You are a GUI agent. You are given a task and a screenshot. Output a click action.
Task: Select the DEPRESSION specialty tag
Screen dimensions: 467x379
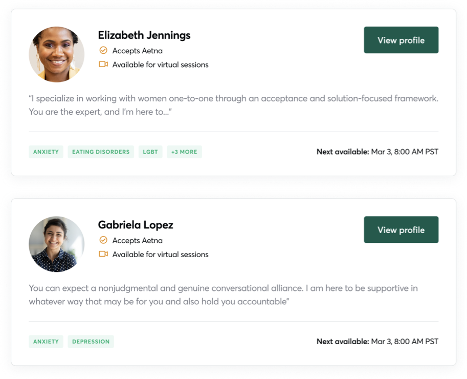pos(91,342)
